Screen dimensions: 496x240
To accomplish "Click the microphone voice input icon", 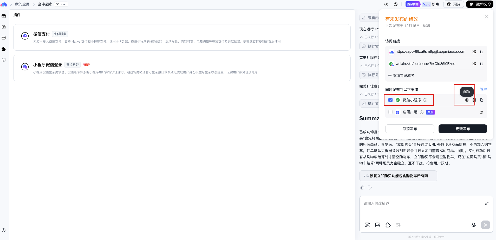I will [x=473, y=225].
